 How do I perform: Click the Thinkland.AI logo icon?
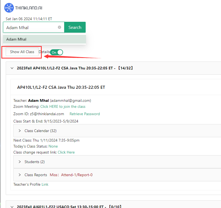(x=9, y=8)
